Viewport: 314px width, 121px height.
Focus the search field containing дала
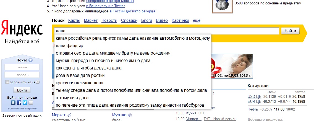click(167, 31)
